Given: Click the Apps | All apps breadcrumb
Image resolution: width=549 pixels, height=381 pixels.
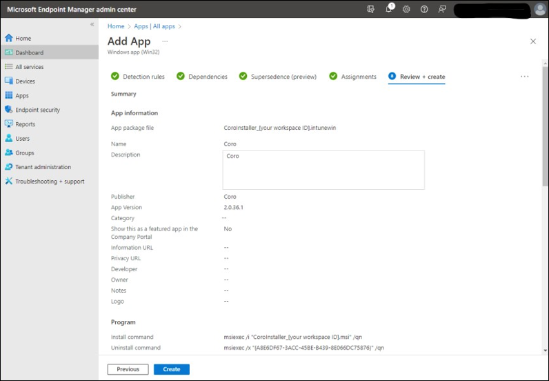Looking at the screenshot, I should 154,26.
